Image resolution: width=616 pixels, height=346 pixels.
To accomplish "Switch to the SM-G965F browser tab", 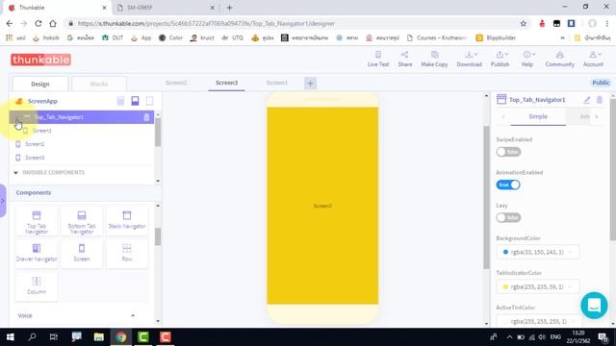I will pyautogui.click(x=165, y=8).
